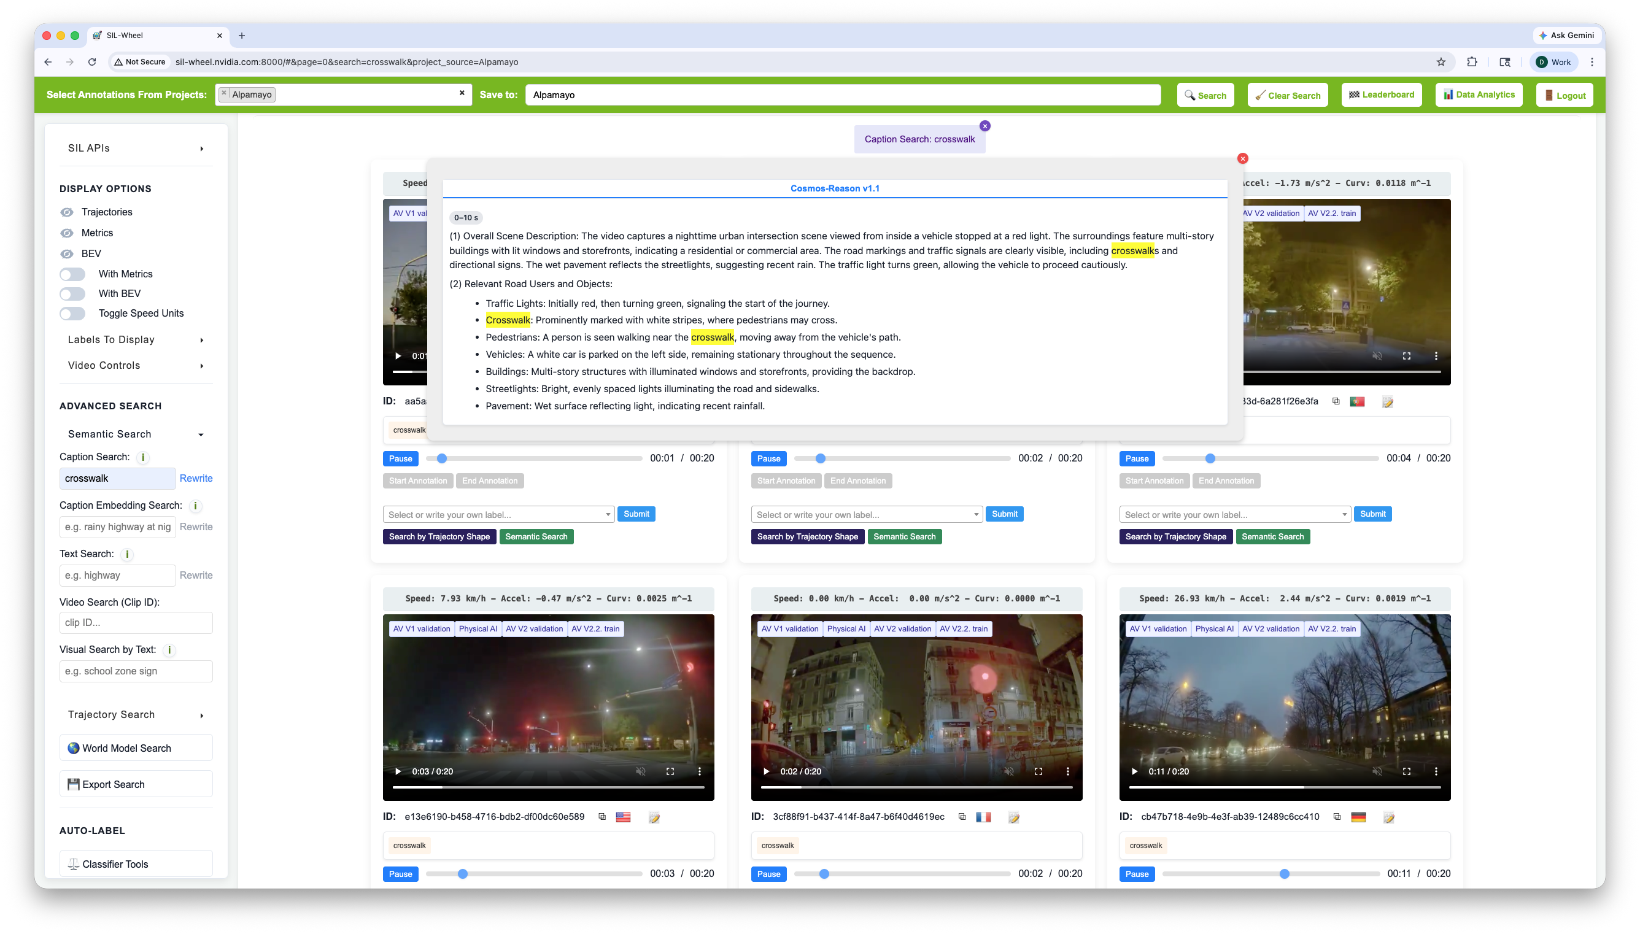Copy clip ID cb47b718 to clipboard

coord(1337,817)
